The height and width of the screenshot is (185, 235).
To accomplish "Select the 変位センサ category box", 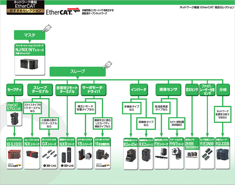I will click(192, 90).
